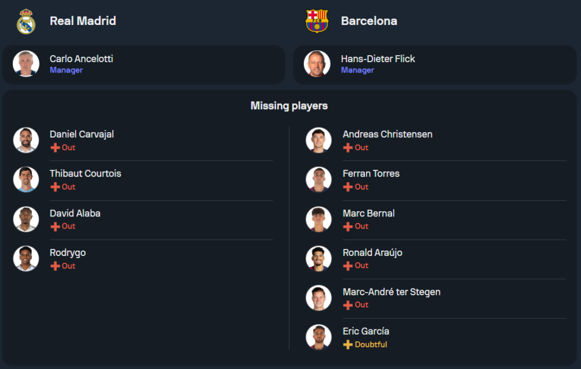Click the Hans-Dieter Flick name text
The height and width of the screenshot is (369, 581).
click(x=378, y=59)
